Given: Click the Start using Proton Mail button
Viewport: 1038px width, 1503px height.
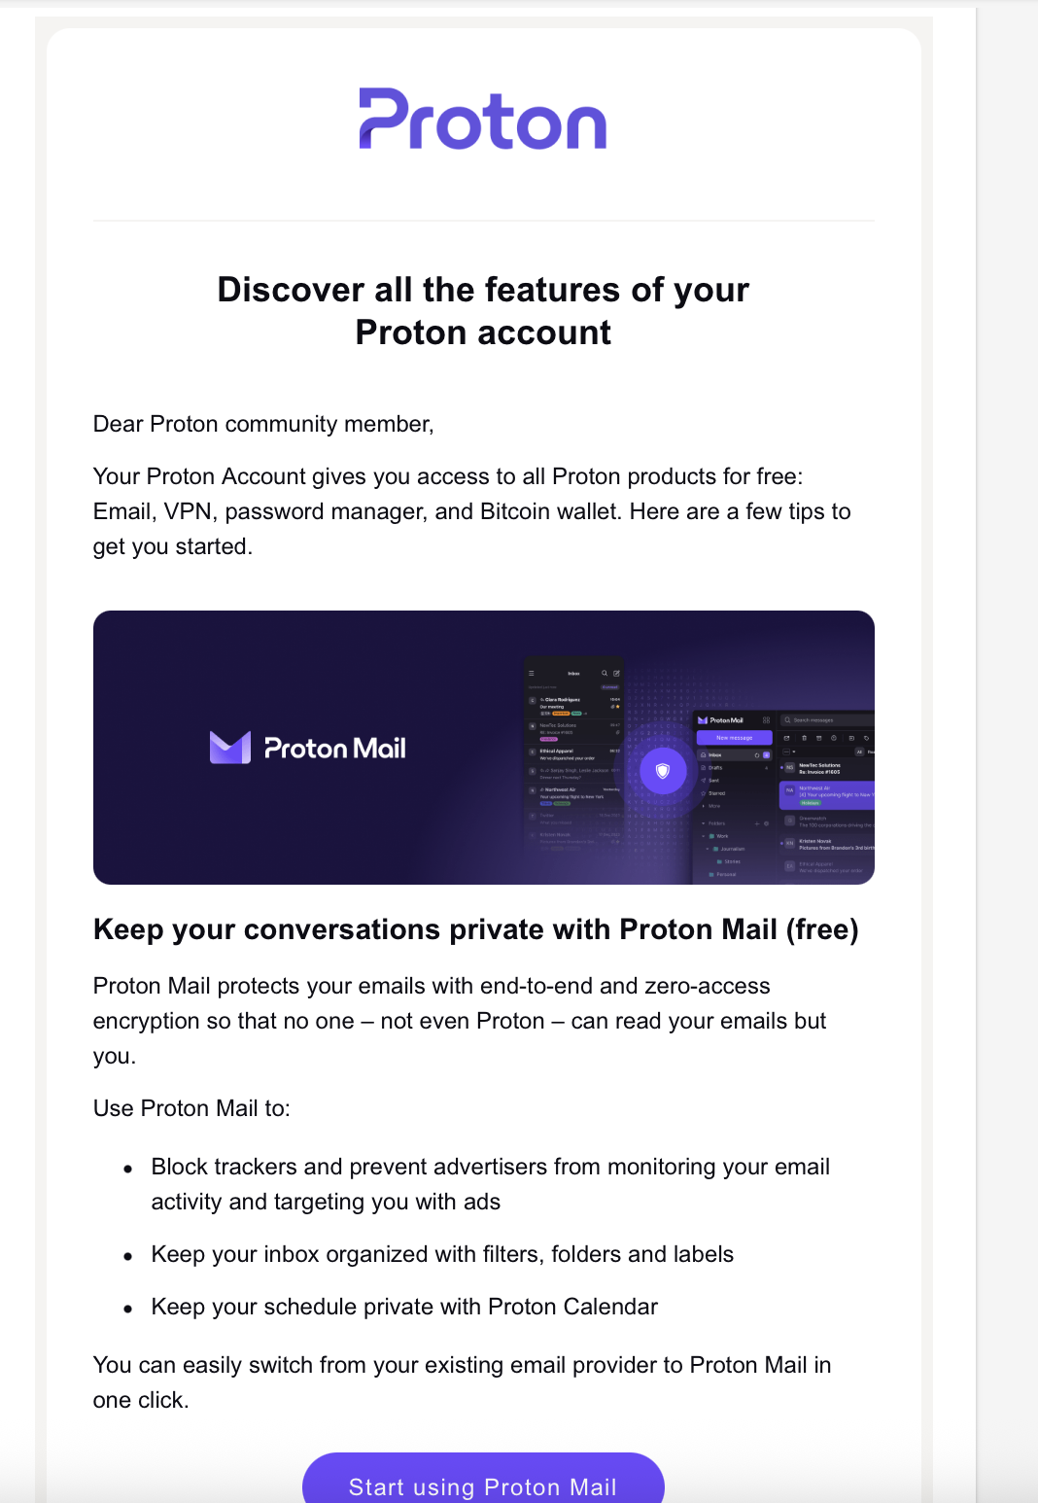Looking at the screenshot, I should (x=483, y=1481).
